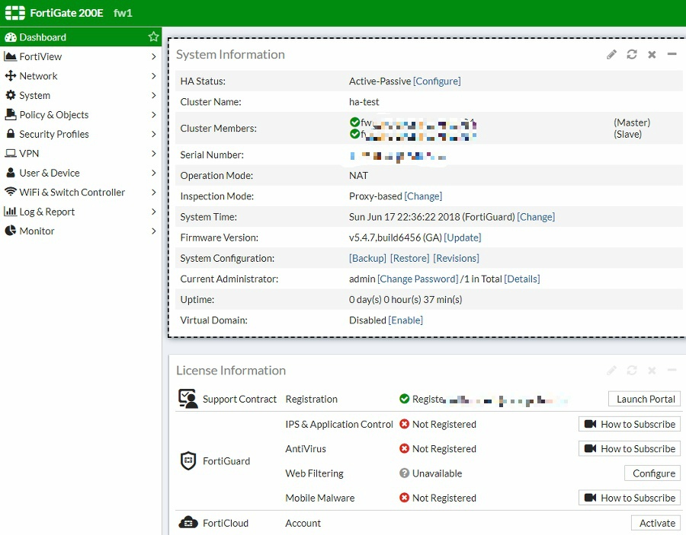Expand the Policy & Objects chevron

(x=153, y=114)
